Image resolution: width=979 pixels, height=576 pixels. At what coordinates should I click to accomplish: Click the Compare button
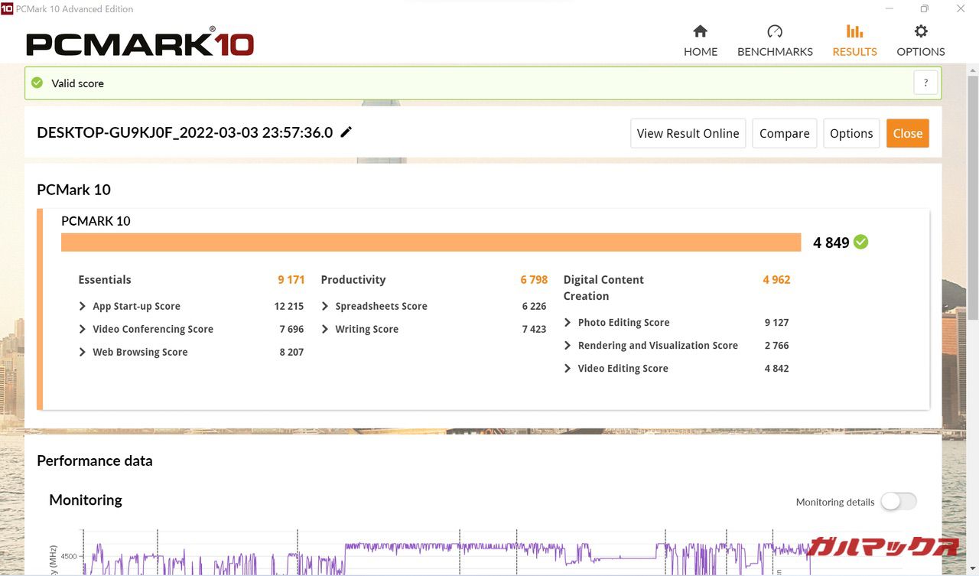point(784,133)
